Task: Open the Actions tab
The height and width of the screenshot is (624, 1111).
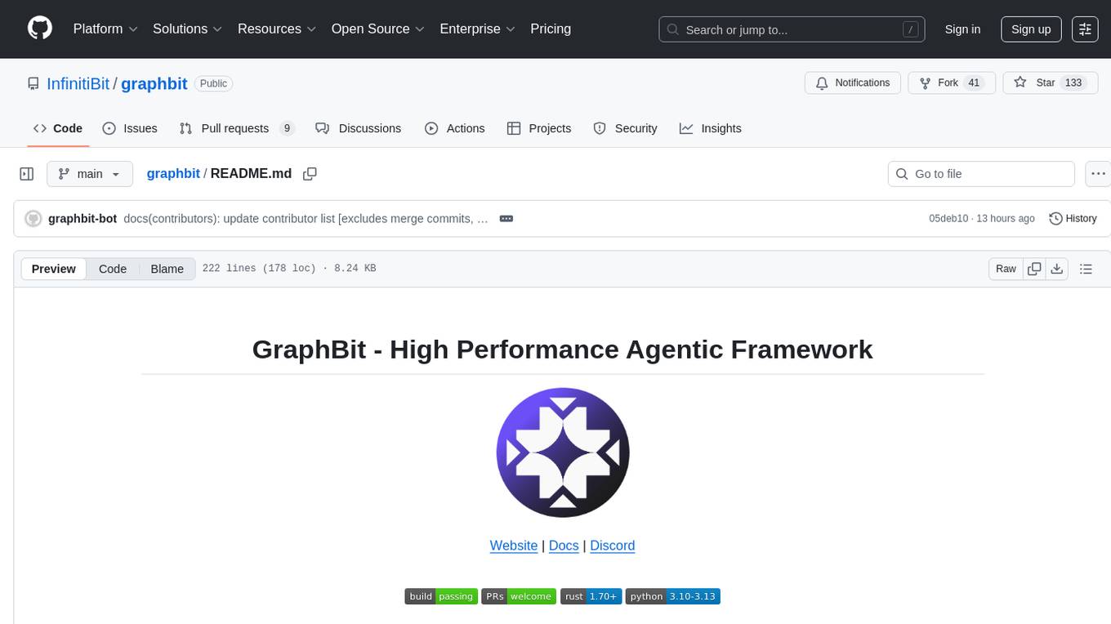Action: [455, 128]
